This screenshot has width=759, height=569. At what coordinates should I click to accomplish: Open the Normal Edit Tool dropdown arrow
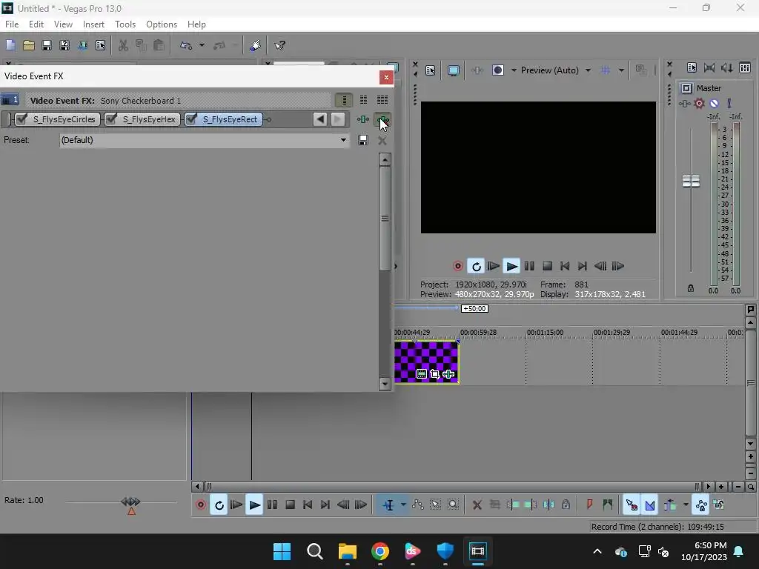tap(402, 505)
